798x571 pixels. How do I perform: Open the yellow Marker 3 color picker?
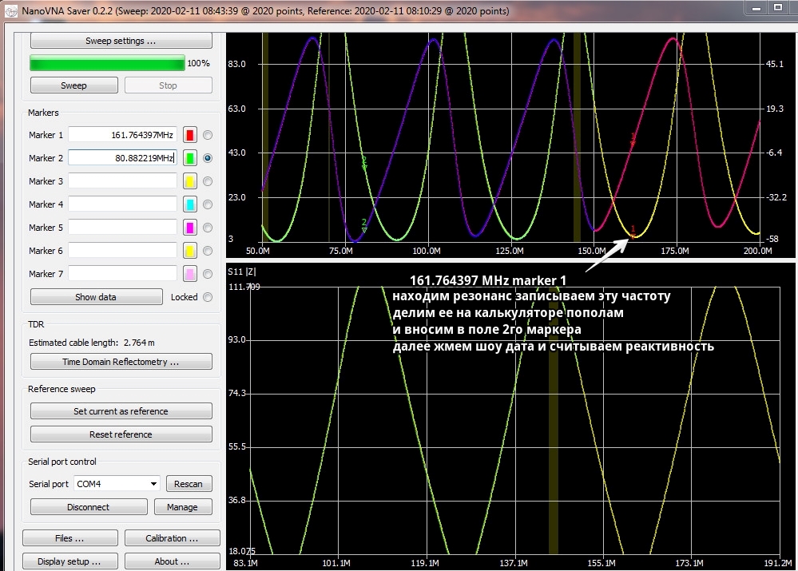tap(190, 181)
